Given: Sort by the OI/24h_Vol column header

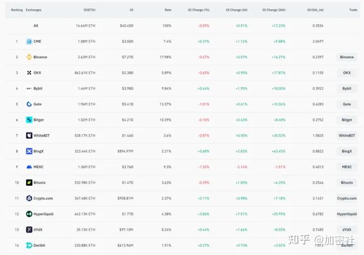Looking at the screenshot, I should click(315, 10).
